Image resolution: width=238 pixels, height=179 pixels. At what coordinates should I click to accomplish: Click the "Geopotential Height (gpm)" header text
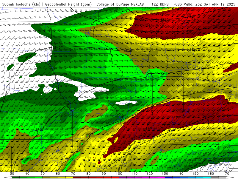point(68,4)
